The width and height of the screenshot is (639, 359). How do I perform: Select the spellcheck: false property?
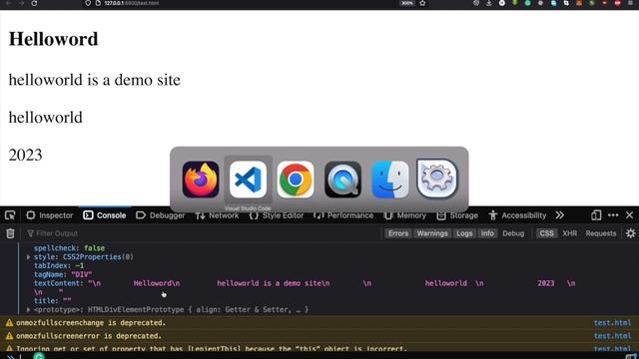69,248
